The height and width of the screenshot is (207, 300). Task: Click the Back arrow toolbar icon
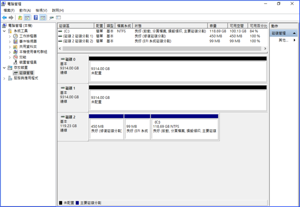(5, 18)
